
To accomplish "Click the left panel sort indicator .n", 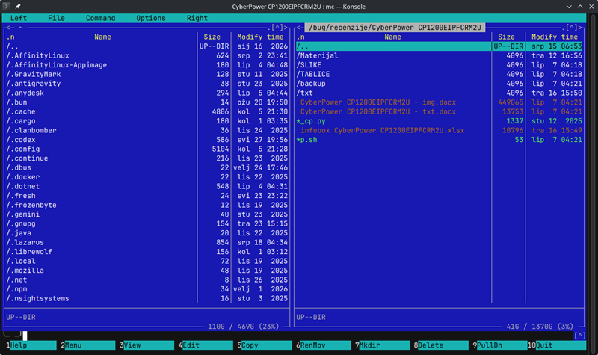I will [x=10, y=37].
